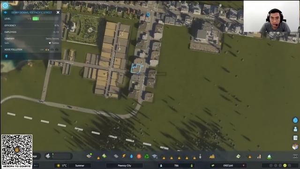
Task: Toggle the simulation pause and speed control
Action: (x=36, y=166)
